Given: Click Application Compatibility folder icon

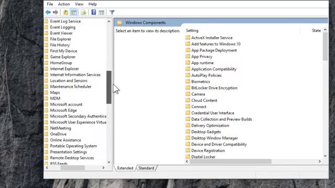Looking at the screenshot, I should pos(188,69).
